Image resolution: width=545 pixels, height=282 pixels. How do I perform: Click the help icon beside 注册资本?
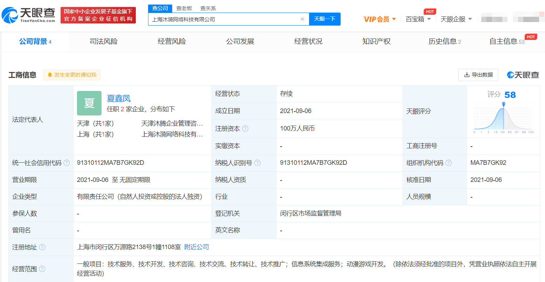pyautogui.click(x=245, y=128)
